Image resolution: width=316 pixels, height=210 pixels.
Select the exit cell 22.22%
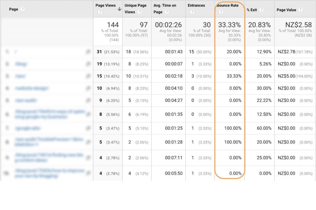(264, 100)
